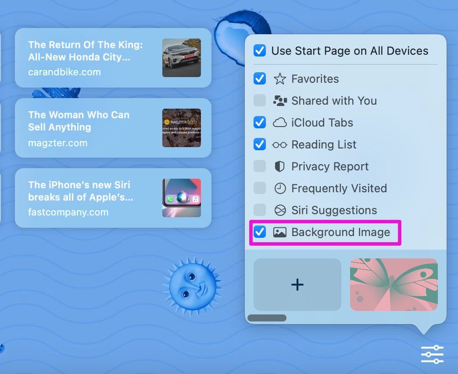This screenshot has width=458, height=374.
Task: Add a custom background with plus button
Action: coord(297,285)
